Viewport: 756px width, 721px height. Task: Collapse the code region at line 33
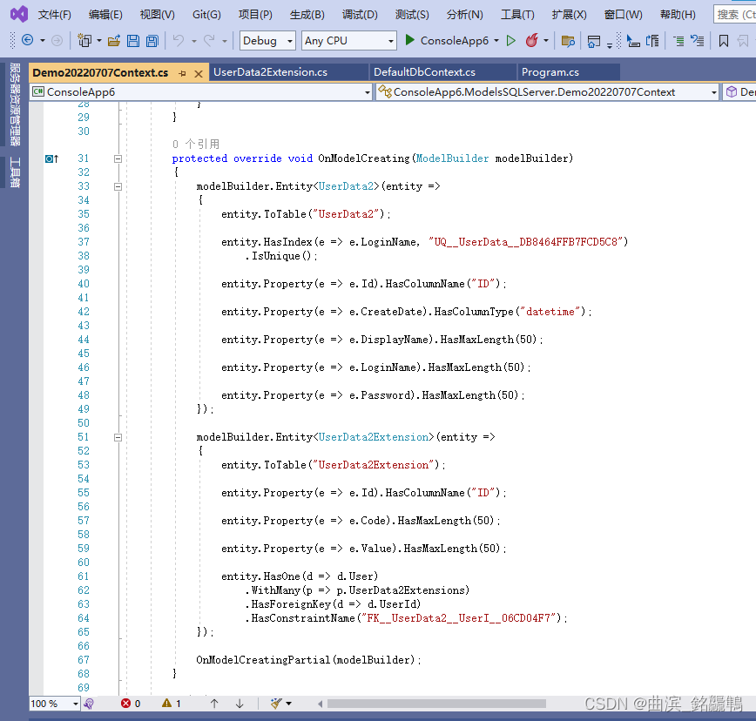click(x=118, y=186)
